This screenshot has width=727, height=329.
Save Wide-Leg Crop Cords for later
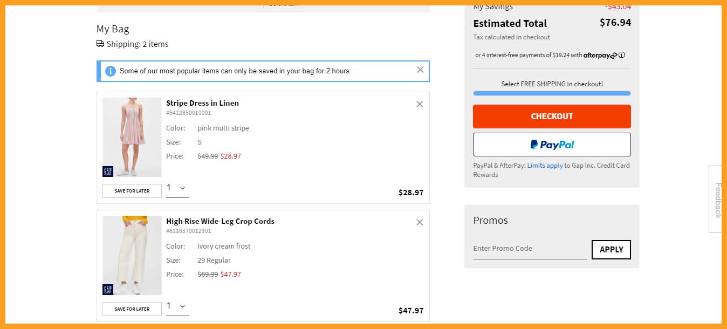click(132, 309)
